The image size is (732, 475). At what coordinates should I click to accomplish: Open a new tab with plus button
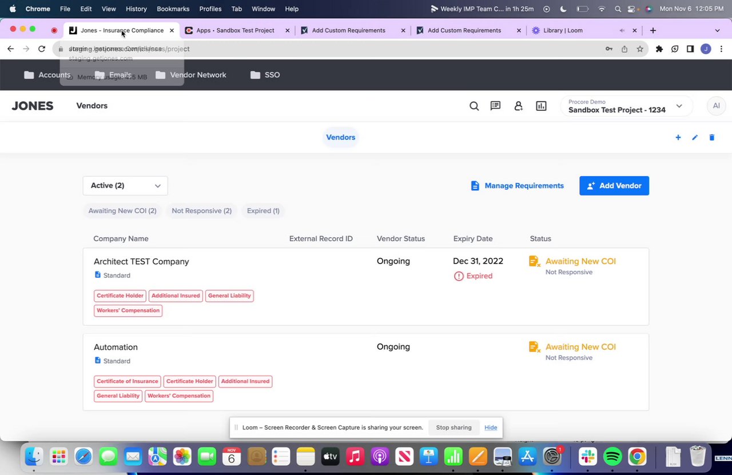(x=653, y=30)
